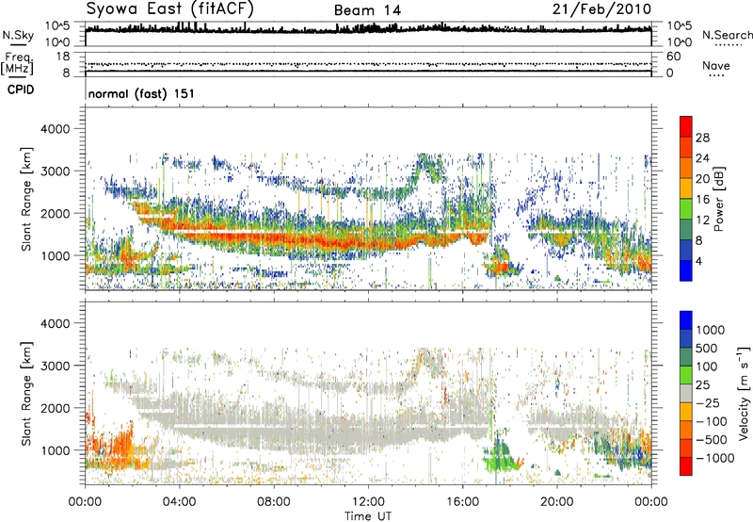Select the "-1000" Velocity colorbar value

714,458
